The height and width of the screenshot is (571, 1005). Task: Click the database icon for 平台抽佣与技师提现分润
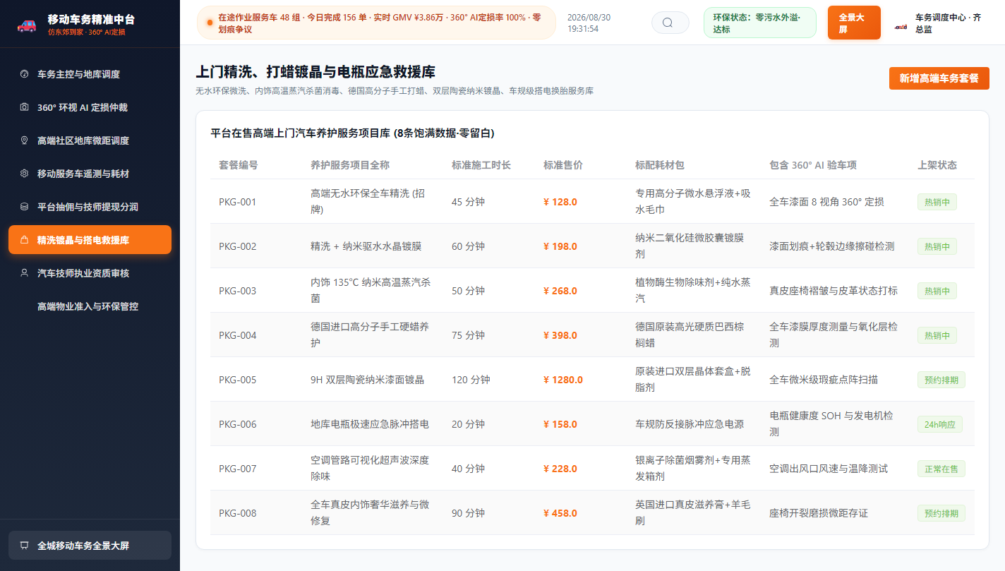coord(24,207)
